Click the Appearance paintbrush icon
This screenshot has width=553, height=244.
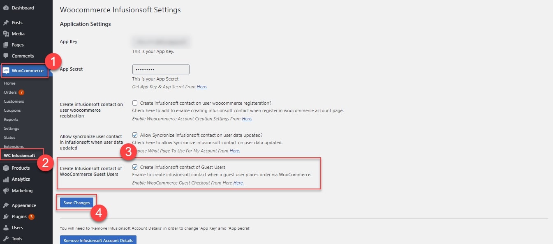6,205
